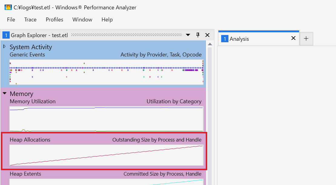This screenshot has height=185, width=336.
Task: Click the Analysis tab number 1 badge
Action: point(225,39)
